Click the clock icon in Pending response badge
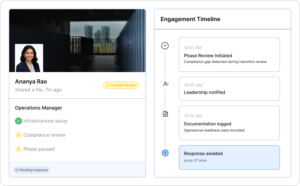This screenshot has height=186, width=300. click(17, 170)
